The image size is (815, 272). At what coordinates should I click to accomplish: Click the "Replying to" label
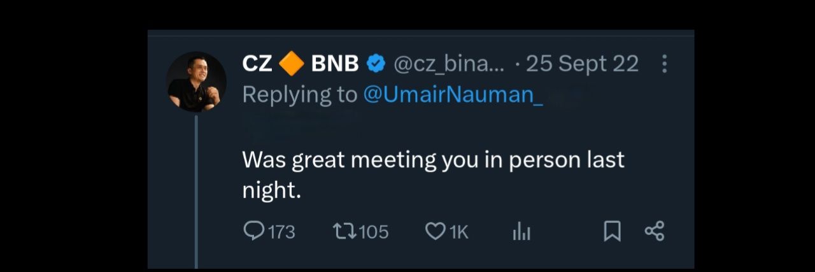point(300,94)
